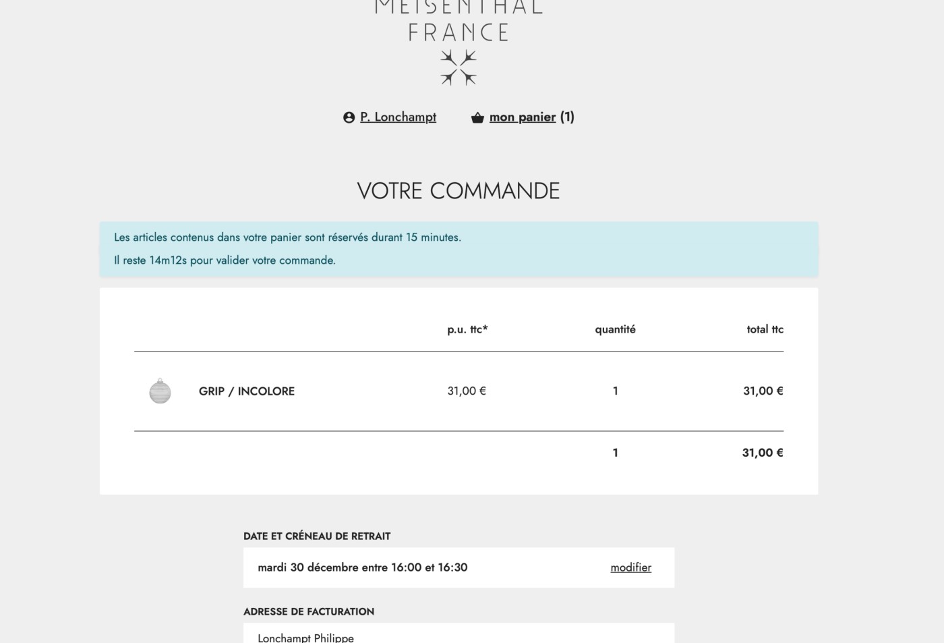Select the pickup date mardi 30 décembre
The image size is (944, 643).
point(362,567)
